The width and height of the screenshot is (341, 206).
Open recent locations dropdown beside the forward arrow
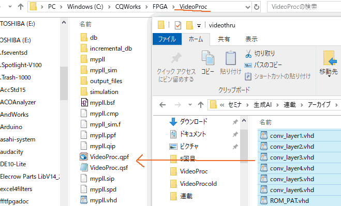pyautogui.click(x=190, y=105)
